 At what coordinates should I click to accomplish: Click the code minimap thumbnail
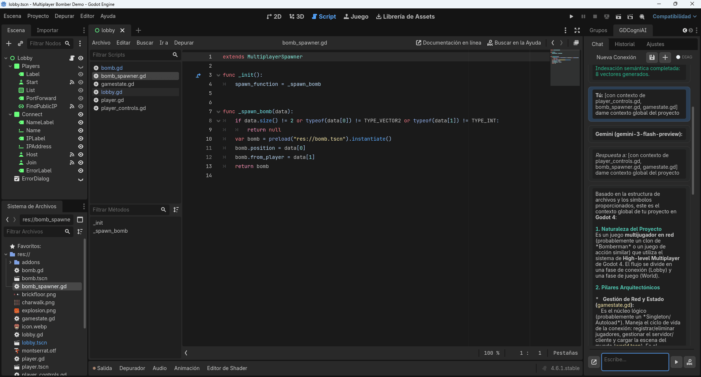[x=565, y=68]
